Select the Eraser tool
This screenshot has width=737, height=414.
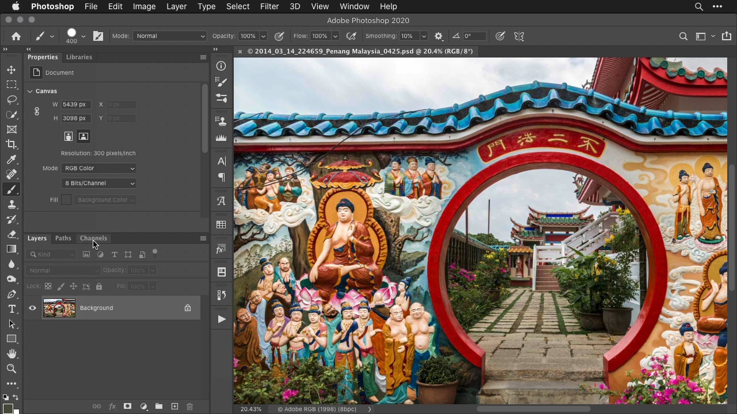[x=12, y=234]
